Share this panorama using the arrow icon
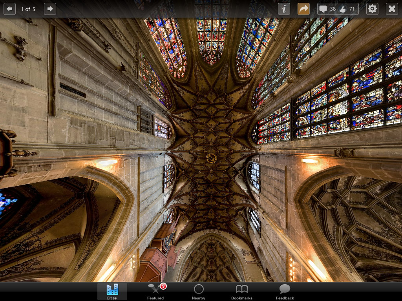 click(303, 9)
